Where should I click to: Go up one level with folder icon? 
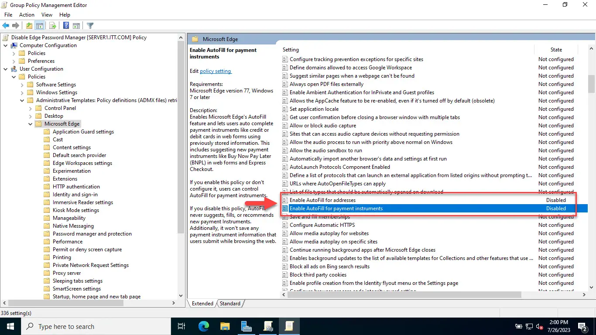[29, 26]
